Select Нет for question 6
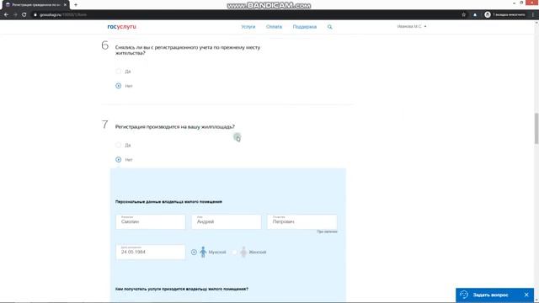 point(118,86)
